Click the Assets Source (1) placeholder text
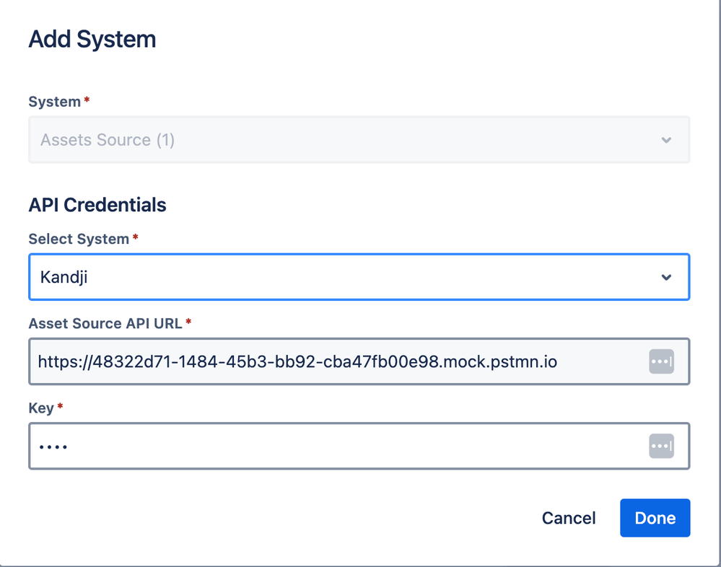 107,140
